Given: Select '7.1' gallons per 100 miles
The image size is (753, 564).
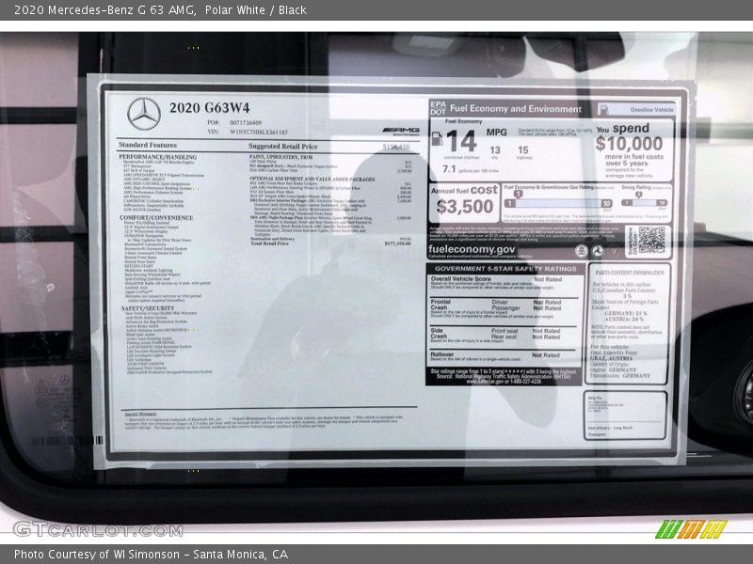Looking at the screenshot, I should [x=449, y=169].
